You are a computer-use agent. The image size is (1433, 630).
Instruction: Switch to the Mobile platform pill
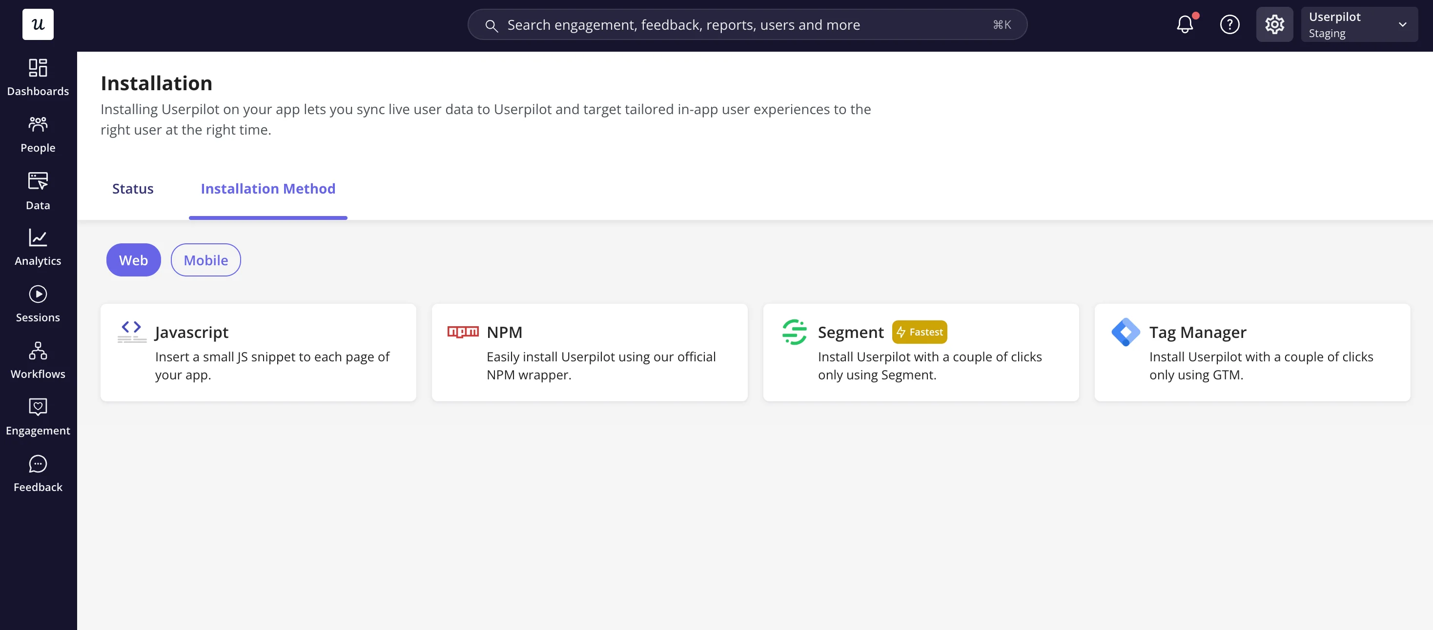click(206, 260)
